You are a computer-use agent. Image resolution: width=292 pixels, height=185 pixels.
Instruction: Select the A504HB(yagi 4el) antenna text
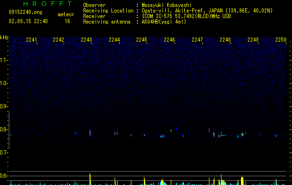click(x=164, y=22)
